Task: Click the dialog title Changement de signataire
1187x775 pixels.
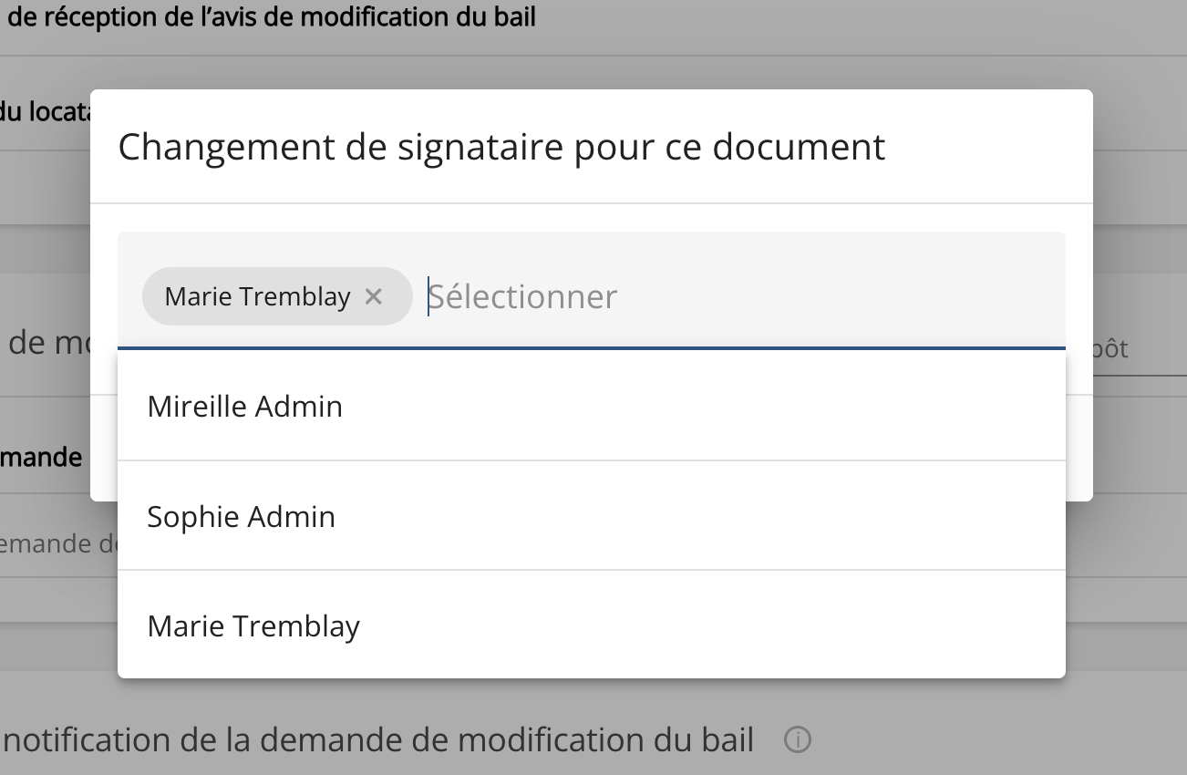Action: point(501,147)
